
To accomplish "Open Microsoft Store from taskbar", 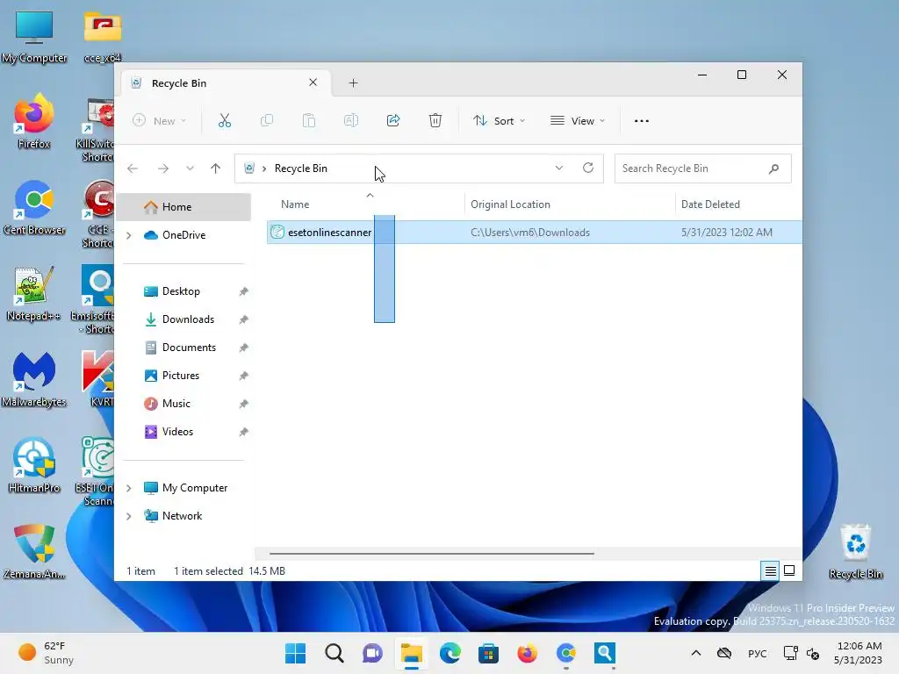I will coord(488,653).
